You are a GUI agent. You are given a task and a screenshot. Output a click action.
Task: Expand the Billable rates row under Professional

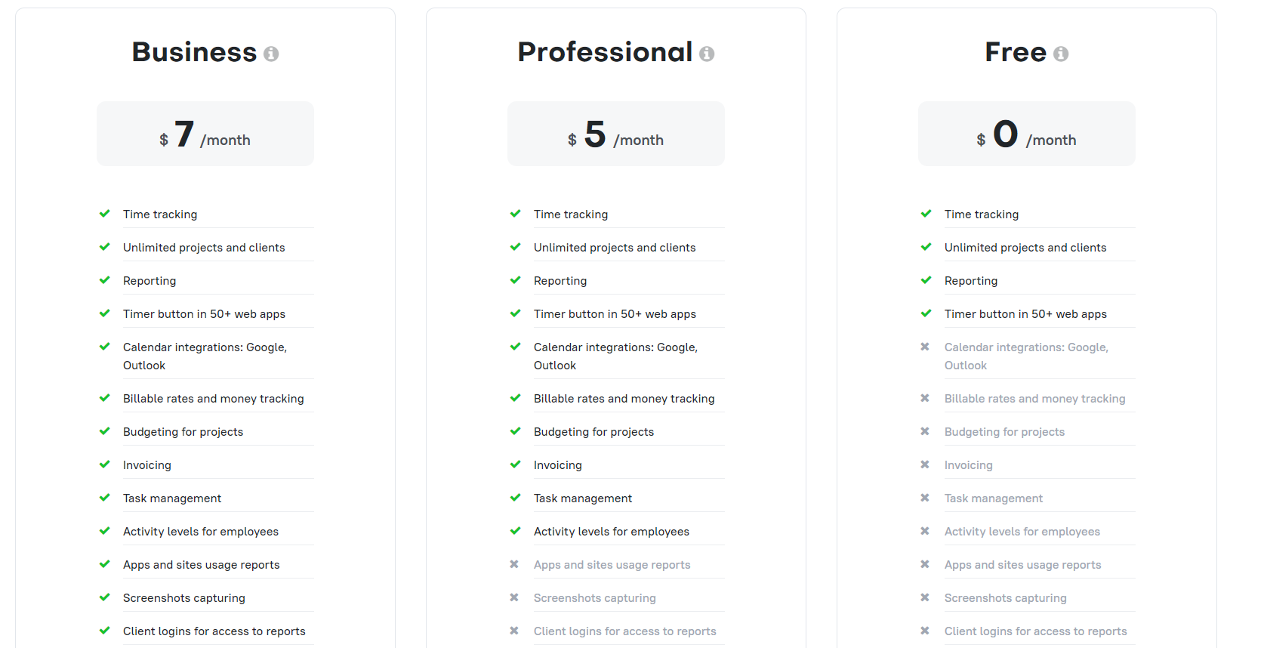[624, 398]
